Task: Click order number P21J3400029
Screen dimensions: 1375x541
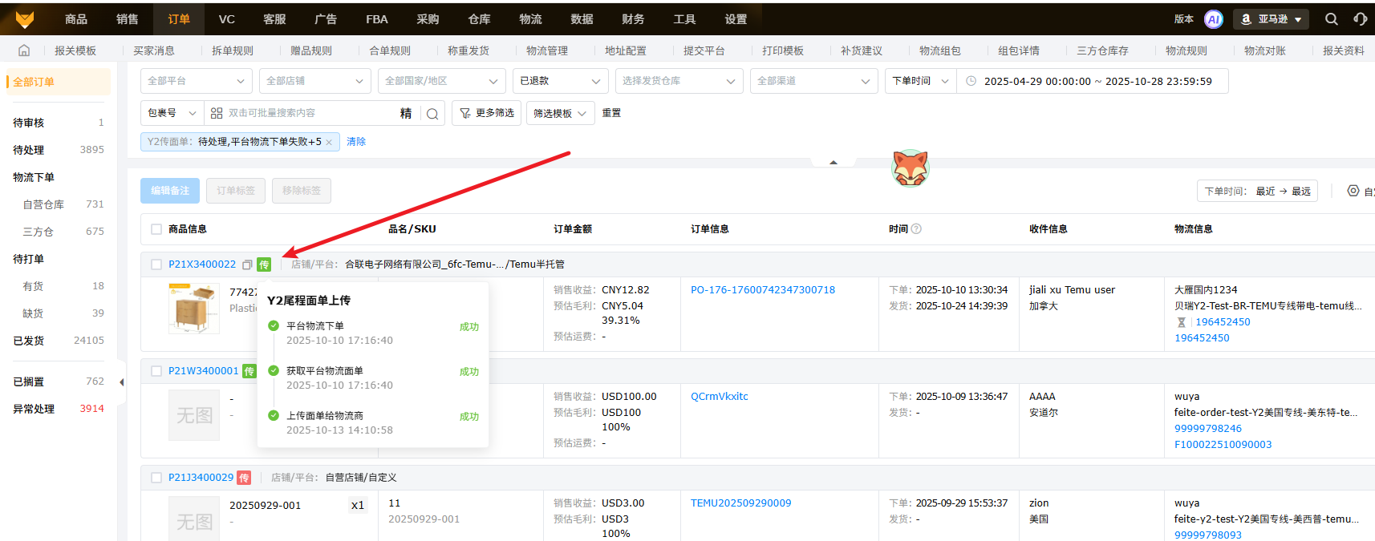Action: [x=201, y=478]
